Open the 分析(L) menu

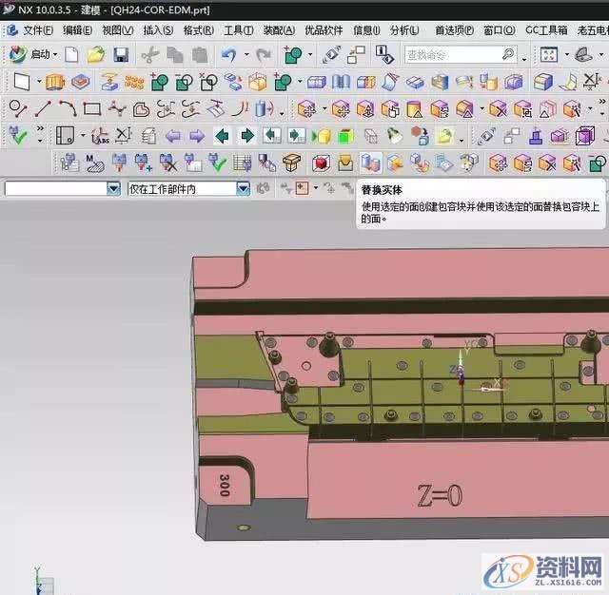(403, 30)
